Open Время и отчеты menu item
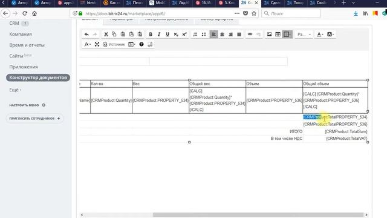This screenshot has width=387, height=218. (x=27, y=45)
